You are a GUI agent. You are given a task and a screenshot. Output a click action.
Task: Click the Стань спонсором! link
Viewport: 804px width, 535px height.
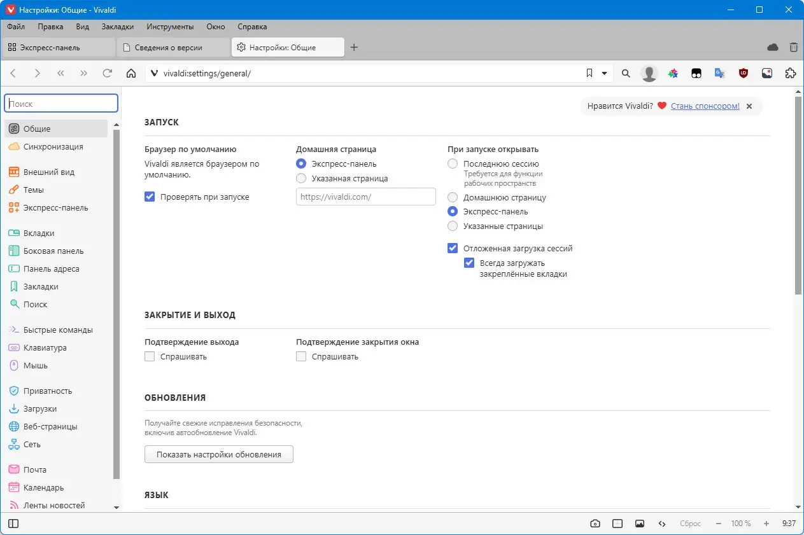(705, 106)
